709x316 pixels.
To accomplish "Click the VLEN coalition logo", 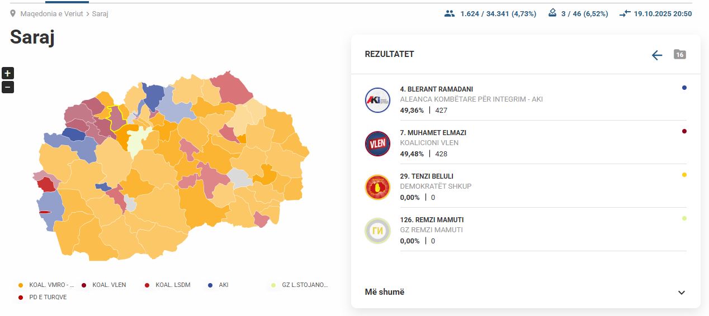I will pos(377,143).
